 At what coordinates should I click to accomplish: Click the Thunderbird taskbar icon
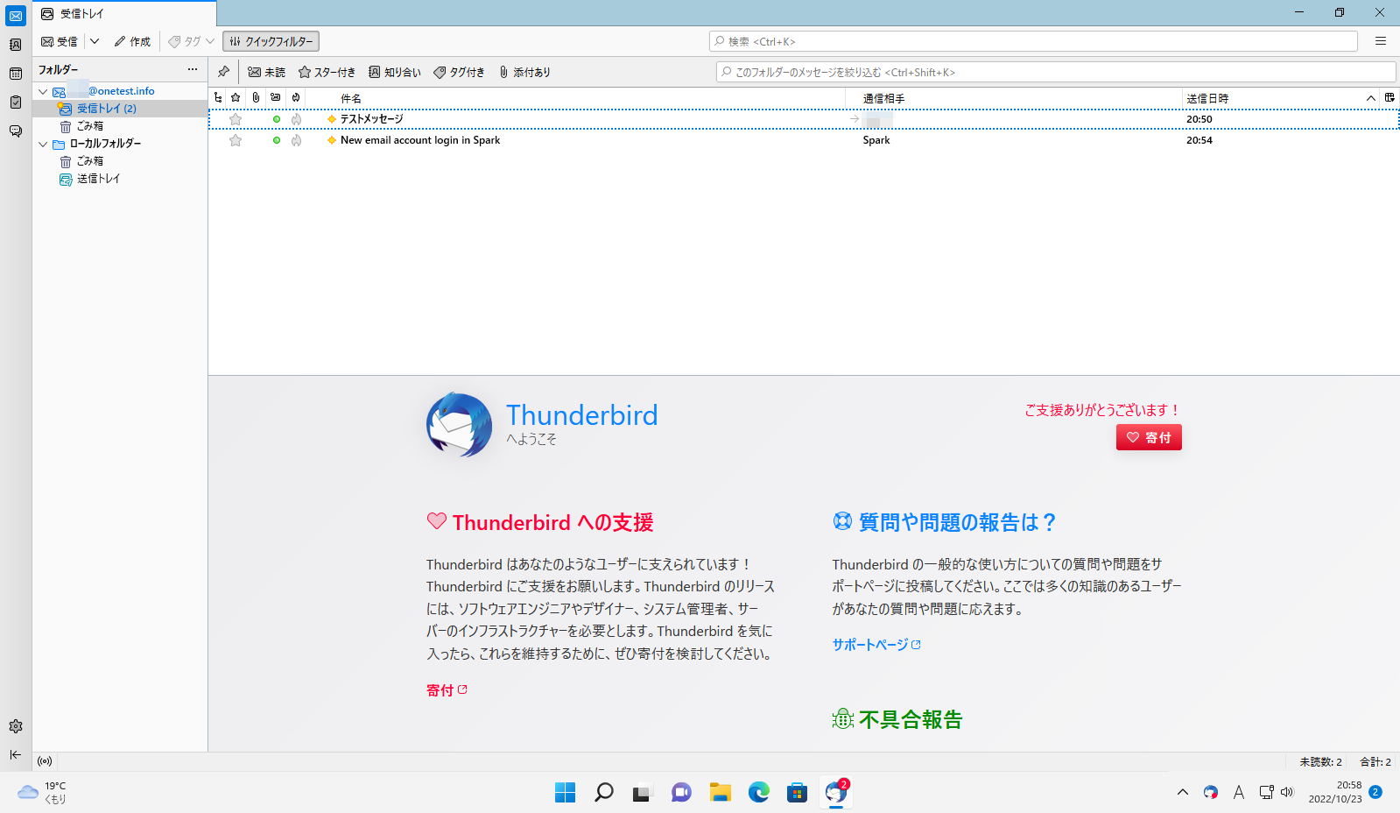click(x=836, y=793)
